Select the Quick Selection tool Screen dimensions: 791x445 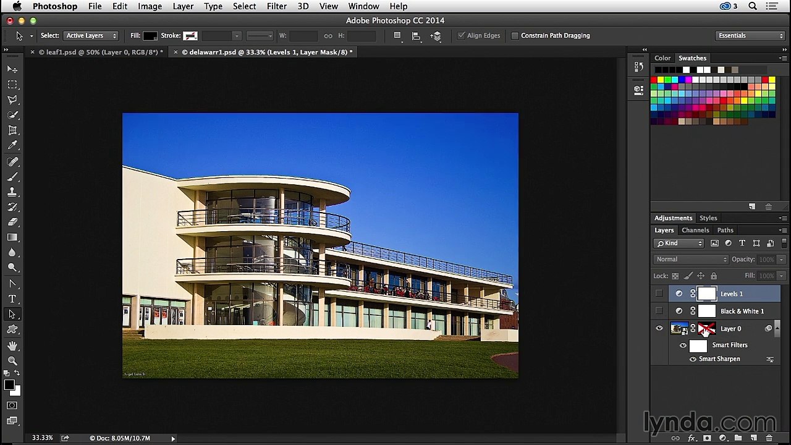pos(12,115)
